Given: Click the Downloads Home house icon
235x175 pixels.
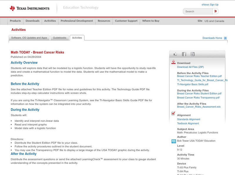Looking at the screenshot, I should pyautogui.click(x=225, y=38).
